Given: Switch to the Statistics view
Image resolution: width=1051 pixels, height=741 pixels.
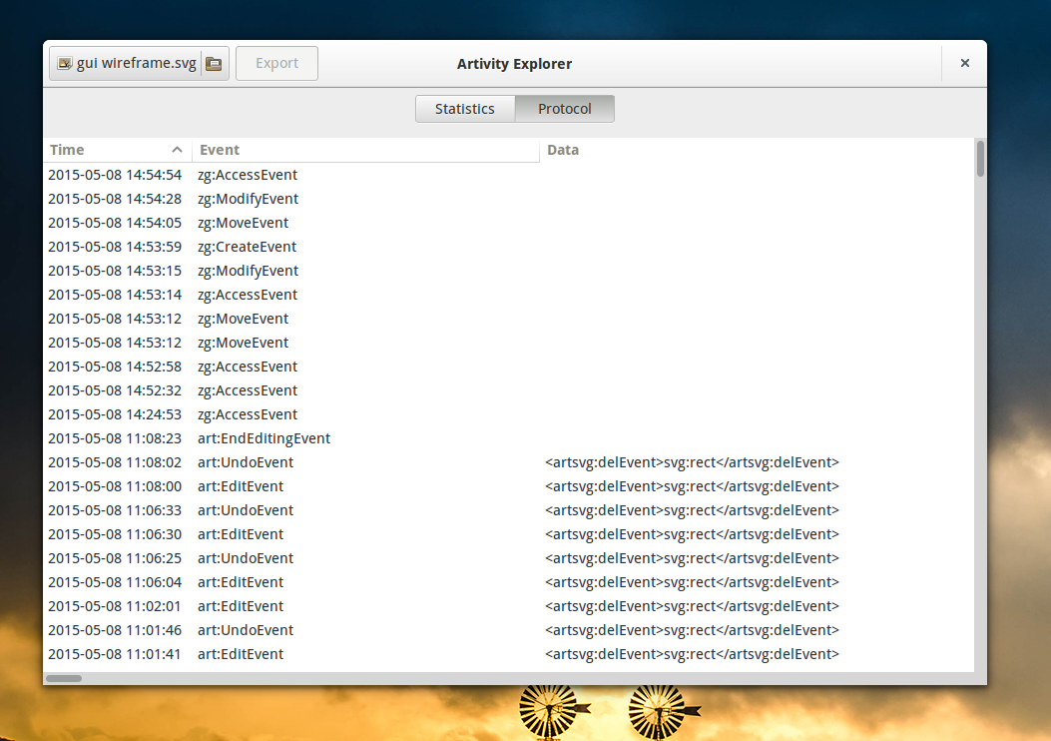Looking at the screenshot, I should tap(464, 109).
